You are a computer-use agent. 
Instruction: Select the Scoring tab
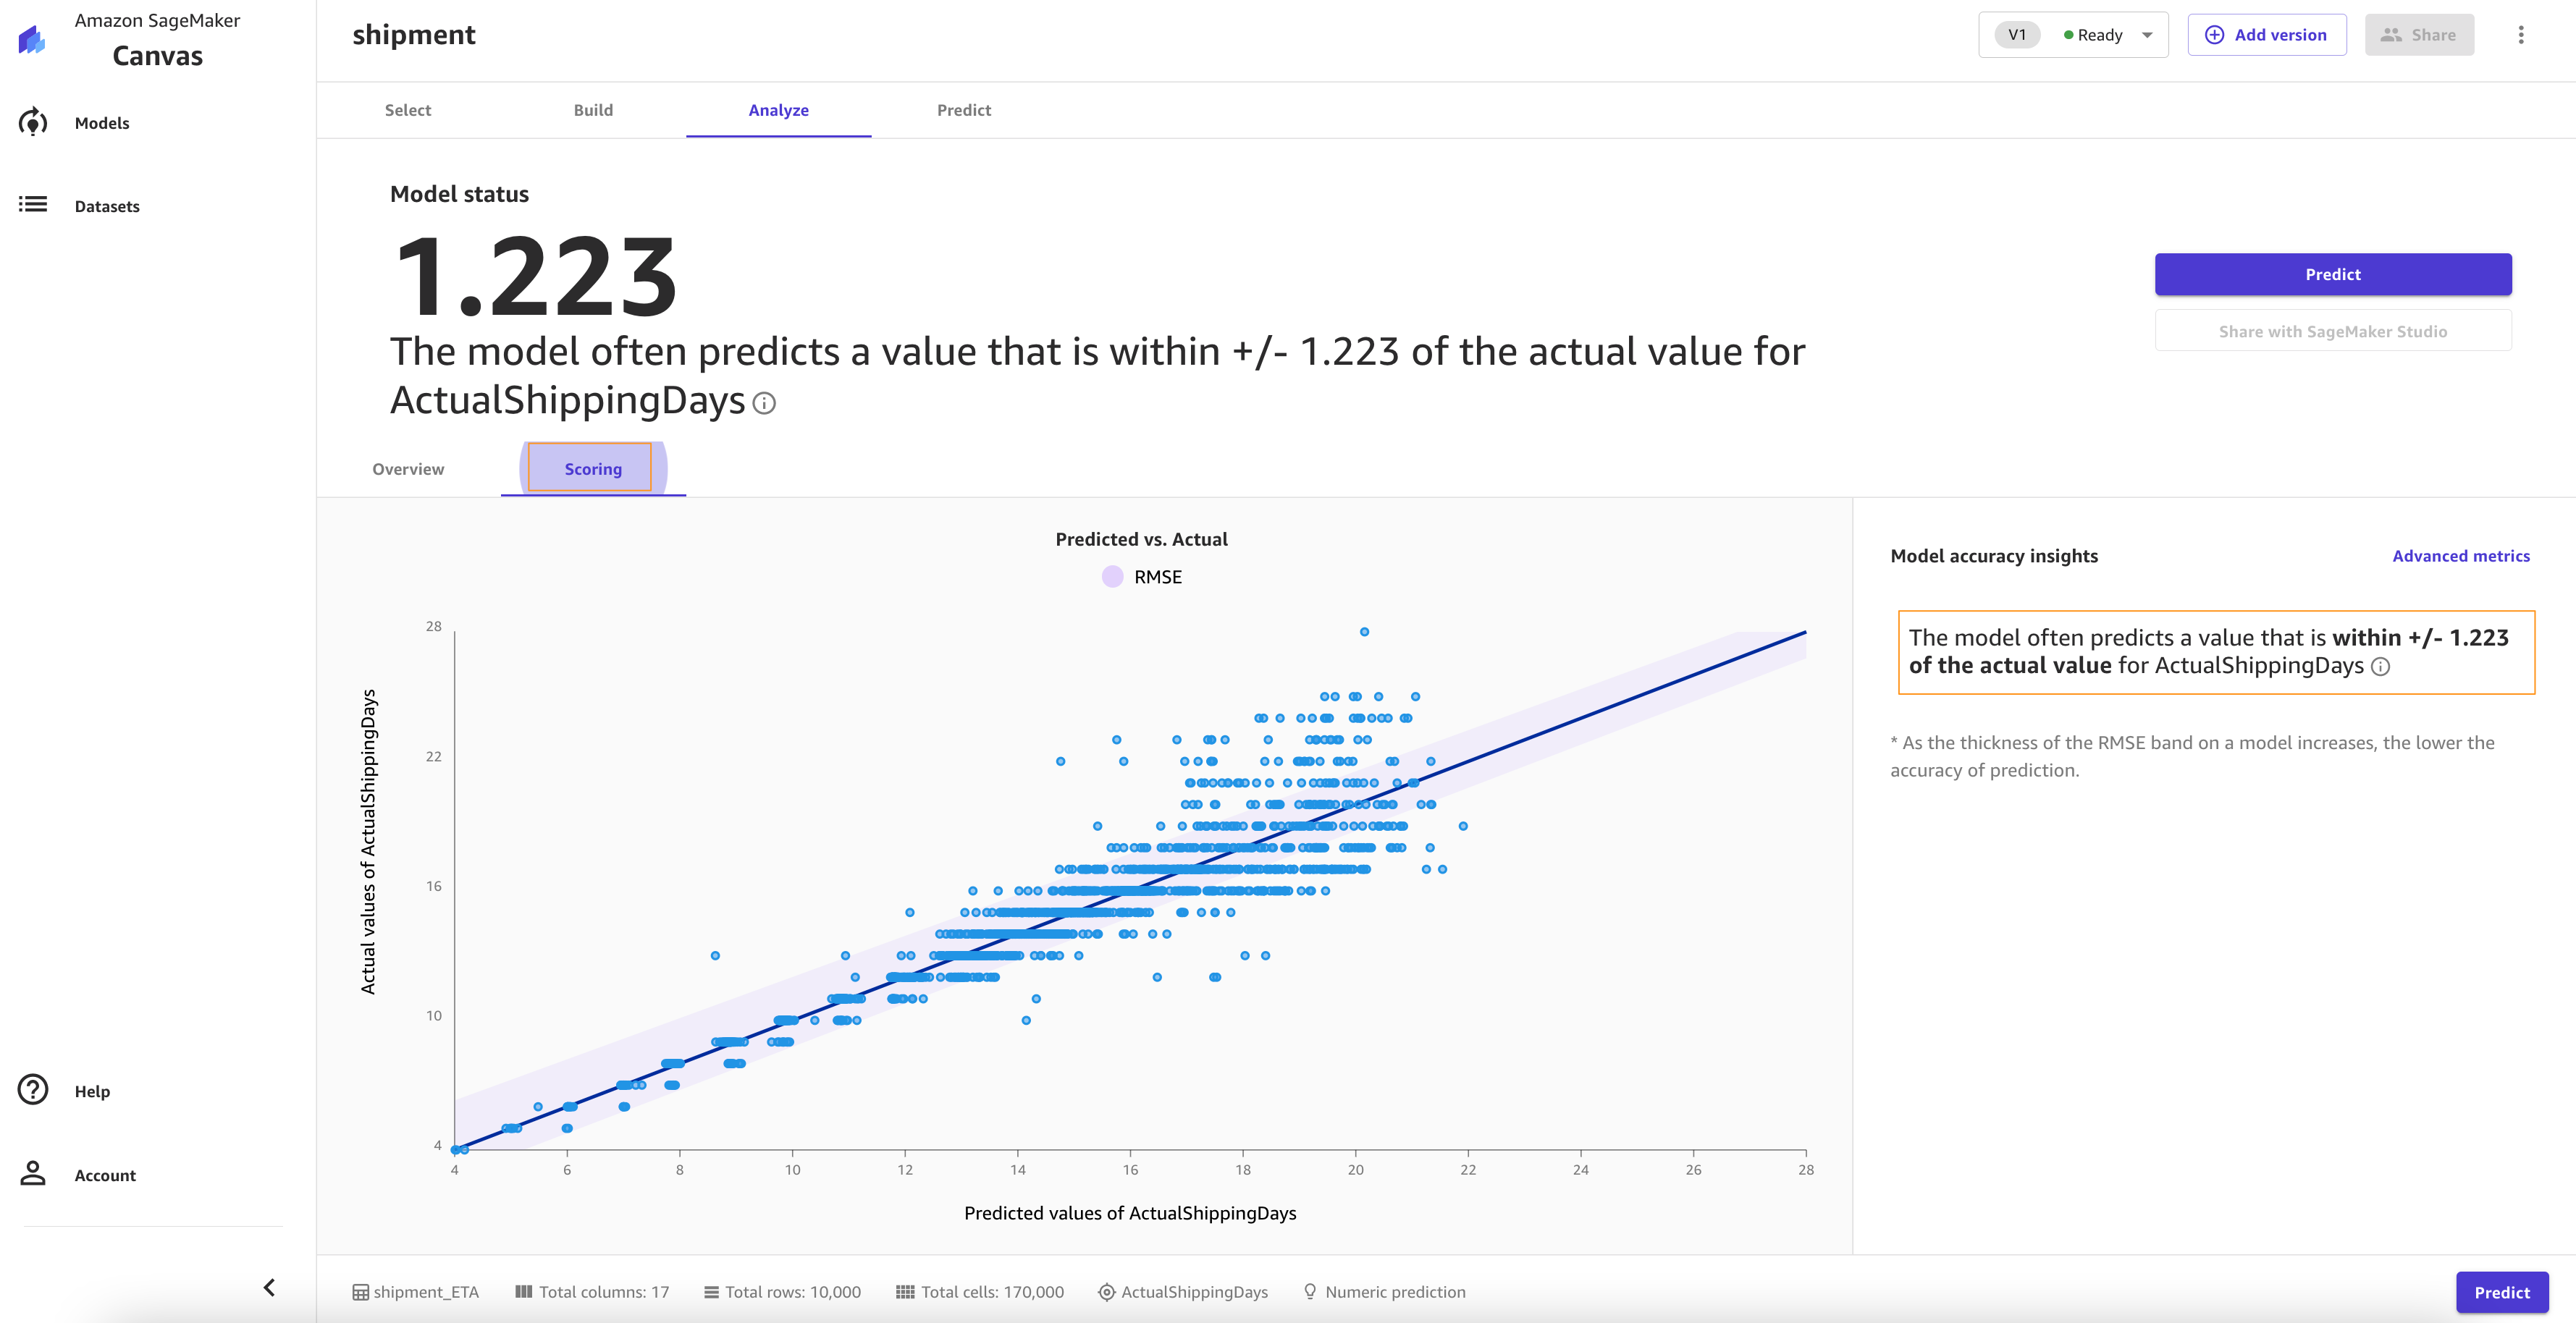tap(592, 469)
